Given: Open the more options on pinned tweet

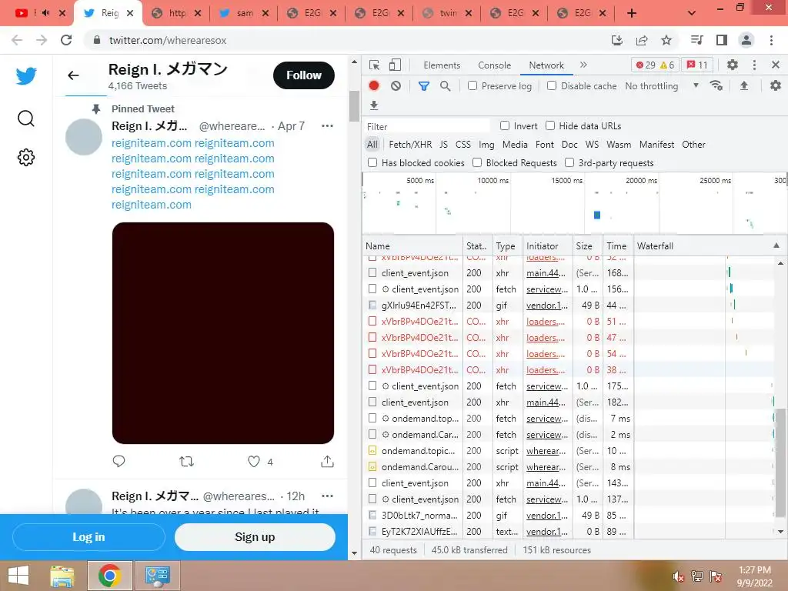Looking at the screenshot, I should [327, 125].
